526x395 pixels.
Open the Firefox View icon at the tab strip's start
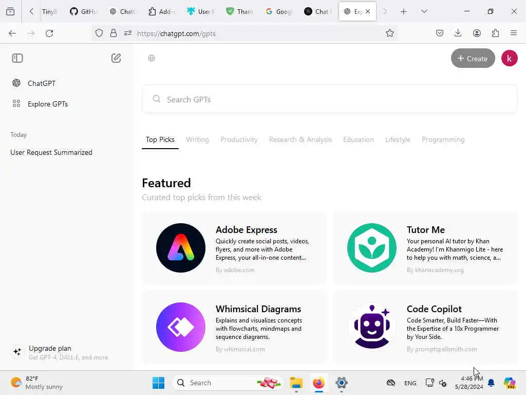(10, 11)
